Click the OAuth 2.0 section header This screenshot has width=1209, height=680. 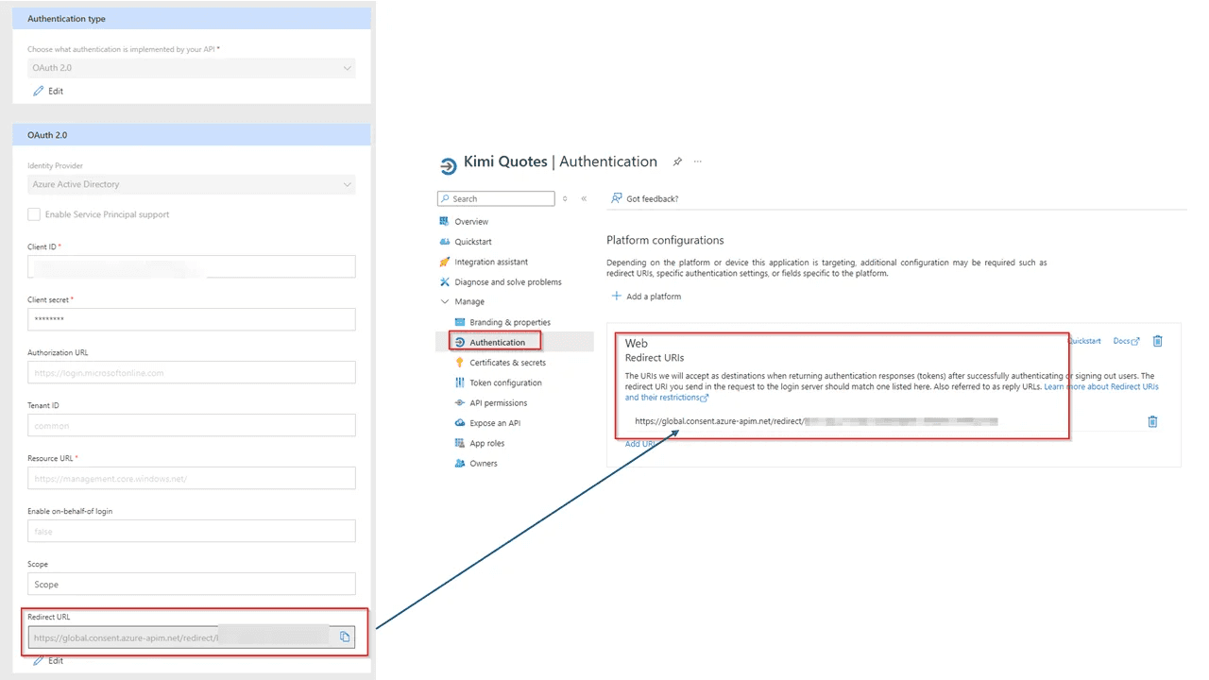click(192, 134)
